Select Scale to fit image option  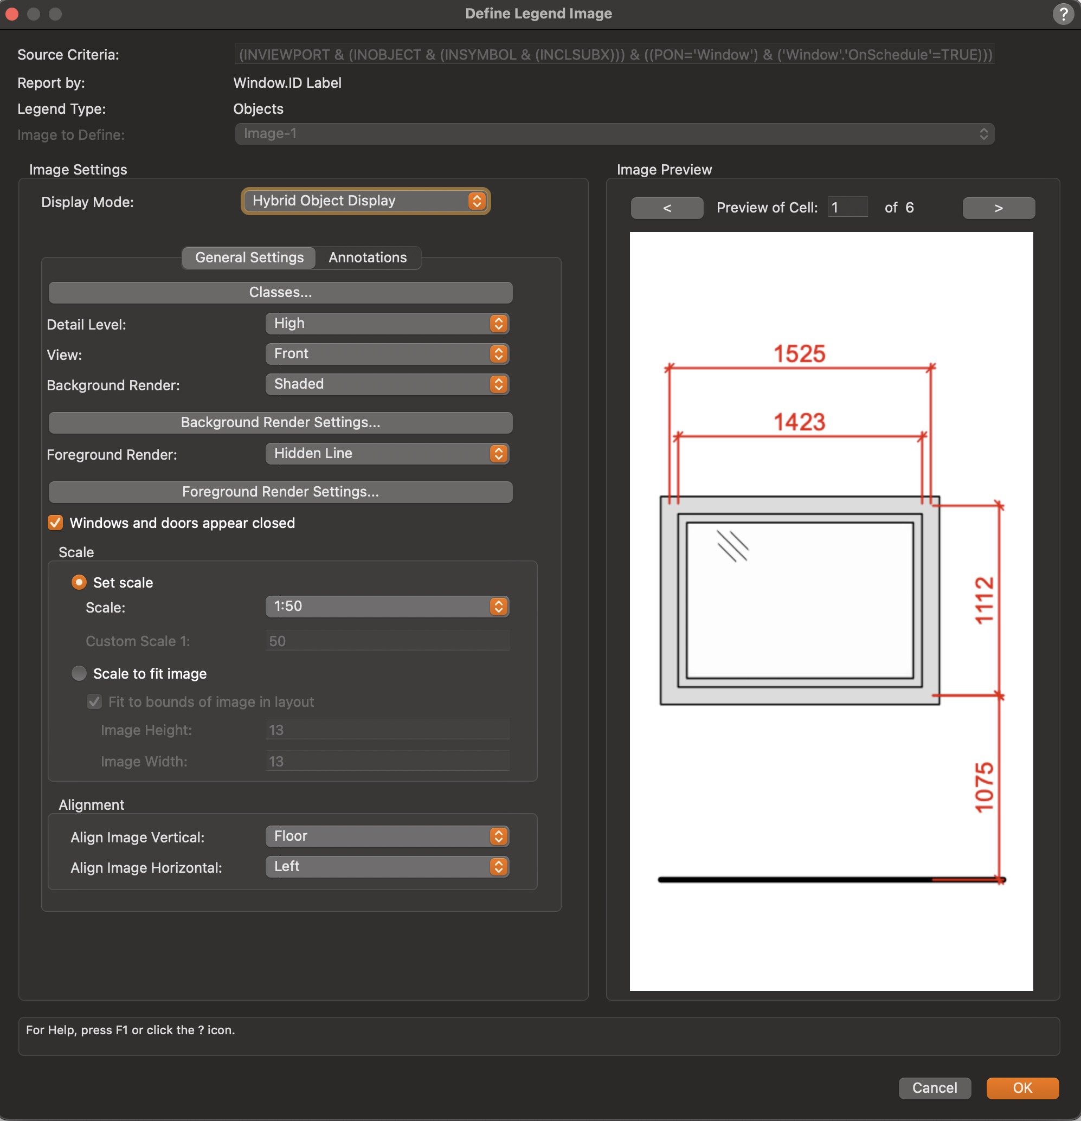[79, 673]
